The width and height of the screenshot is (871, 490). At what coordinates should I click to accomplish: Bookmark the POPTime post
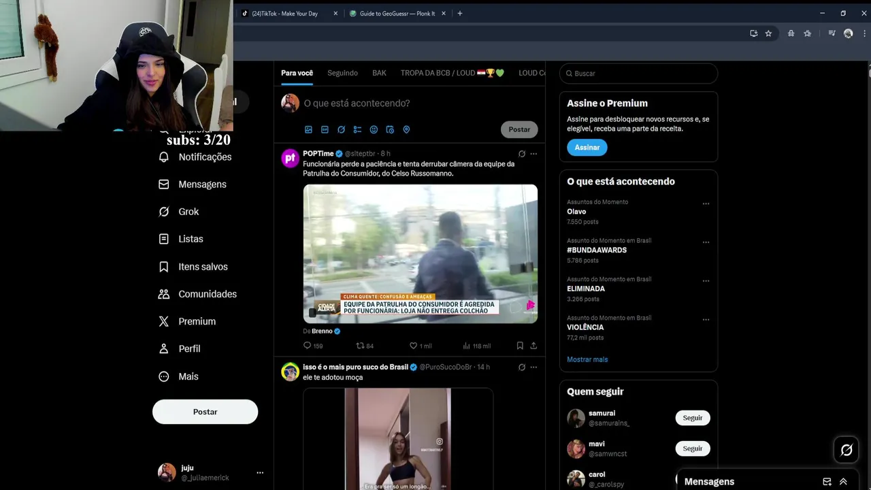520,346
